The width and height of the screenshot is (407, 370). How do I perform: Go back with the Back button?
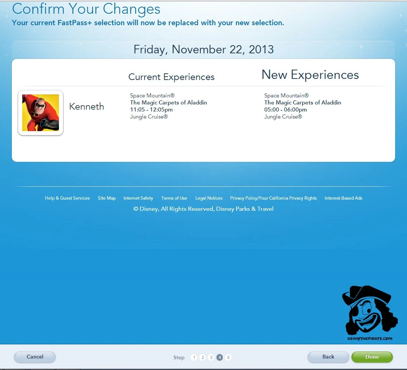(328, 357)
